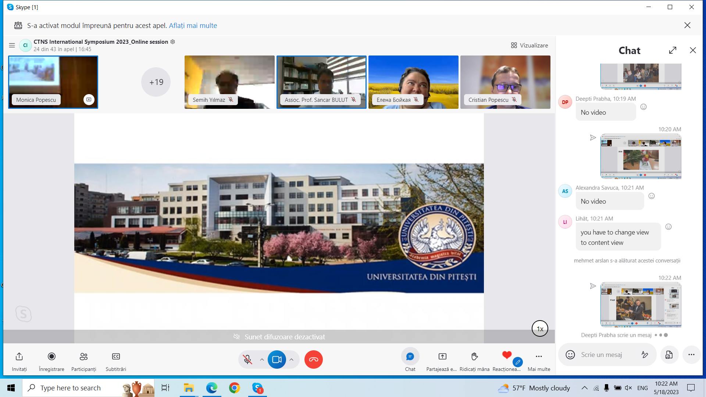Show the +19 additional participants
Image resolution: width=706 pixels, height=397 pixels.
156,82
